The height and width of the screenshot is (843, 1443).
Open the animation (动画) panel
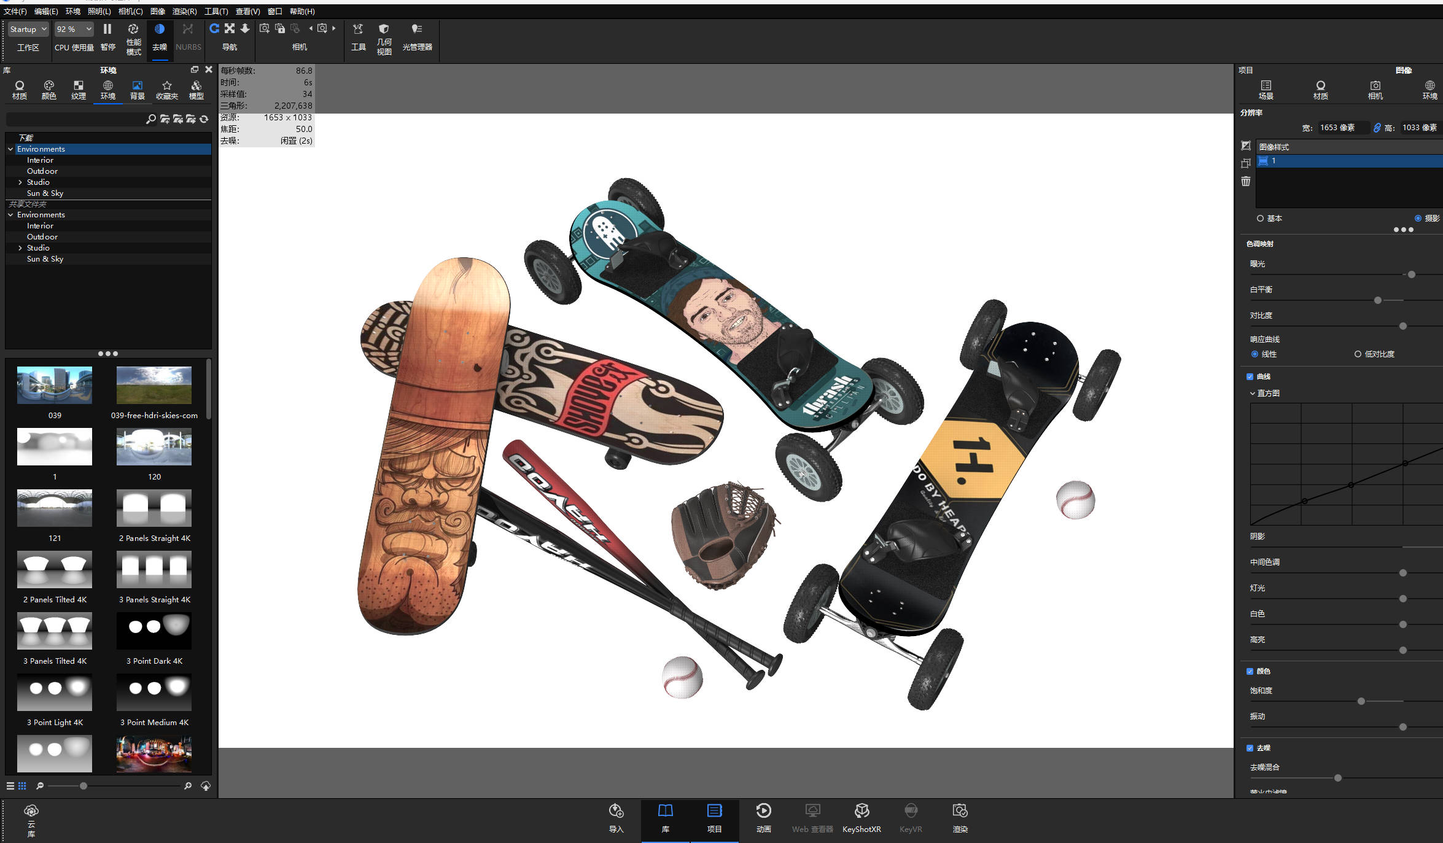pyautogui.click(x=763, y=818)
